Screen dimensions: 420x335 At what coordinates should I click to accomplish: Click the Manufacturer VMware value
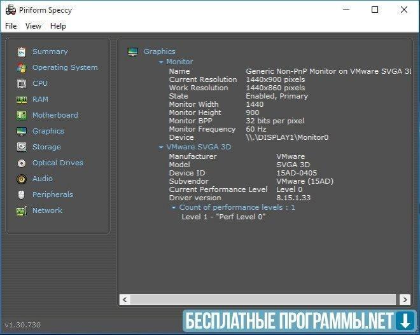tap(291, 156)
